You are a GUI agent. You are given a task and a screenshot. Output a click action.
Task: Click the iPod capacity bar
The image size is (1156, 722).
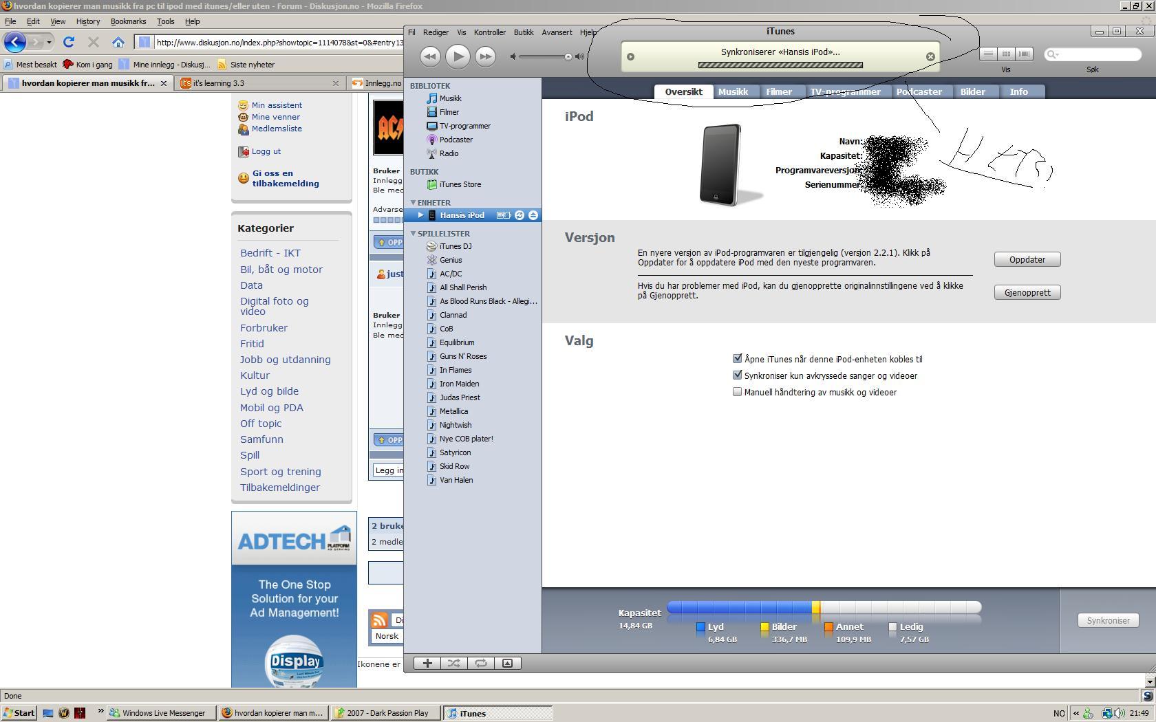(824, 607)
